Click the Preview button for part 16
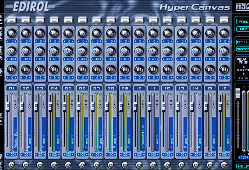 pos(224,165)
